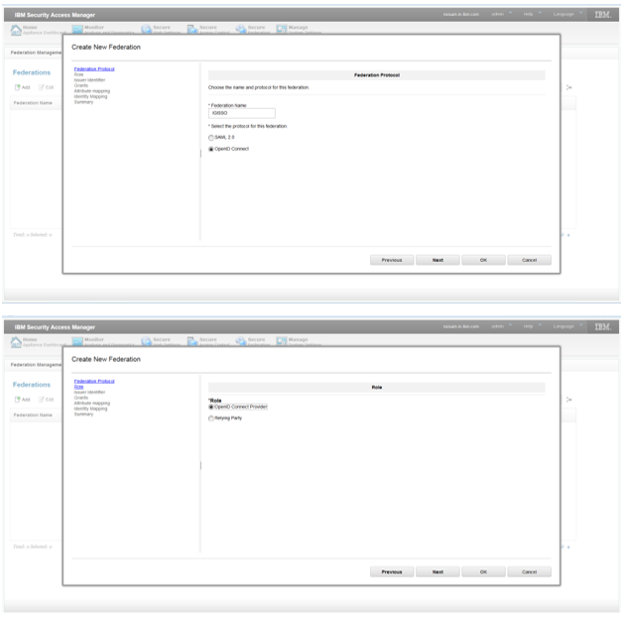Click Add federation icon behind Federation Protocol dialog
This screenshot has width=626, height=617.
[x=17, y=87]
